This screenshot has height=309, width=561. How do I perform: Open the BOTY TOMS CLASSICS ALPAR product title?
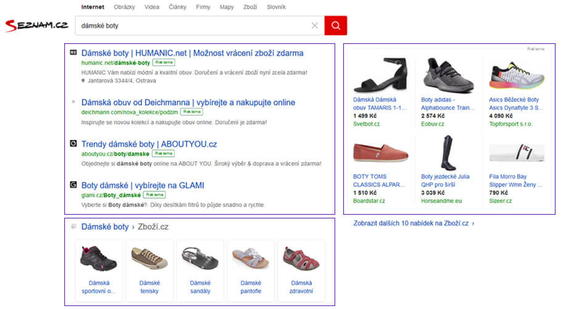379,181
